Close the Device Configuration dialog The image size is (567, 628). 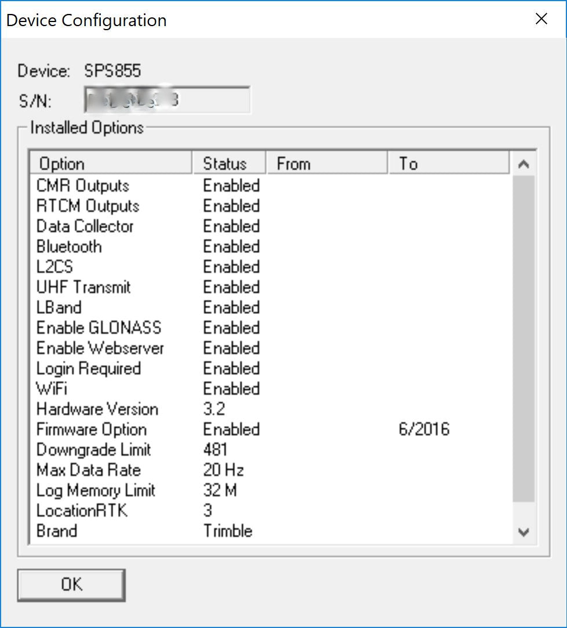coord(541,19)
